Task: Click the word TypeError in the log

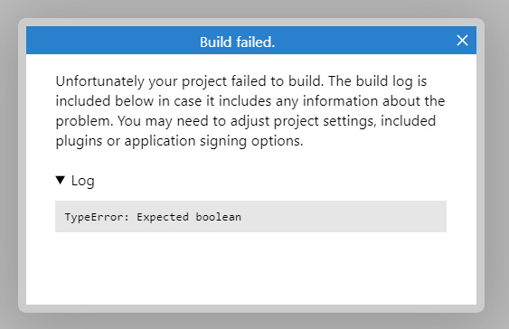Action: [x=94, y=217]
